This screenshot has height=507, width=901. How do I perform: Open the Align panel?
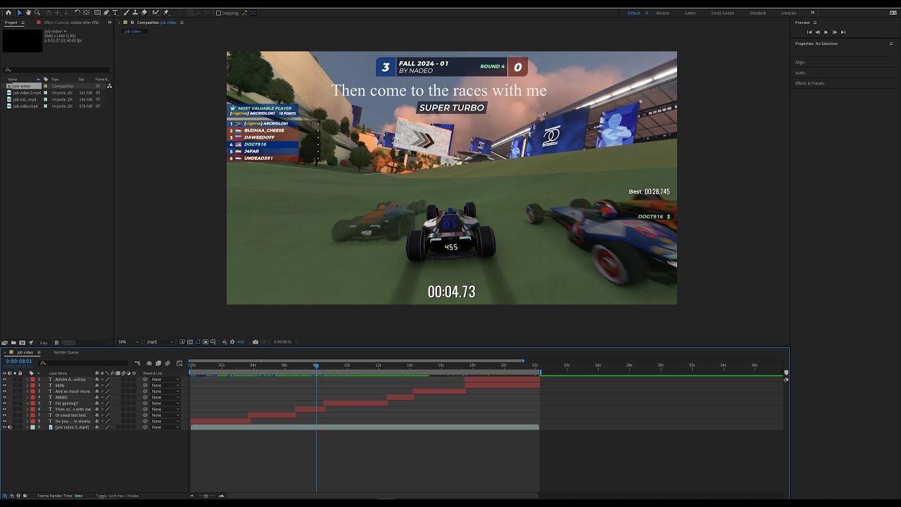[x=800, y=62]
